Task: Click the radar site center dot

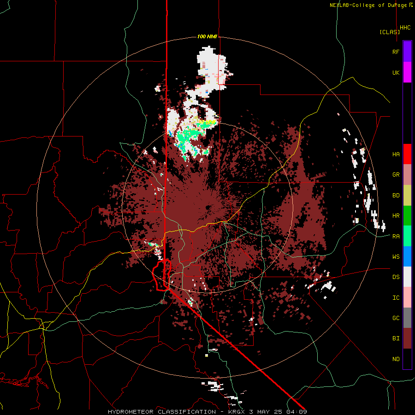Action: tap(208, 207)
